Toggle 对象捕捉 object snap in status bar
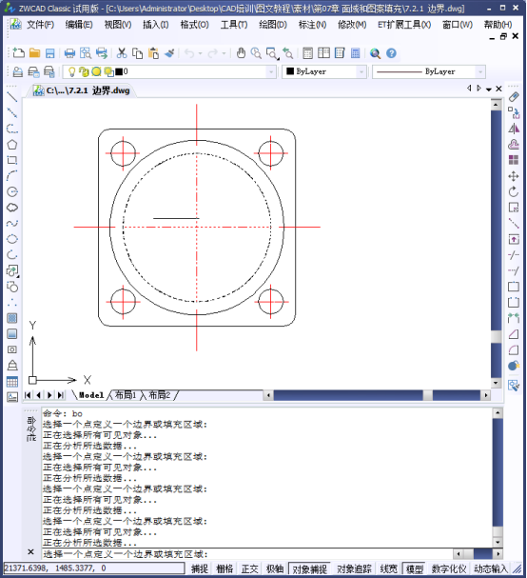527x578 pixels. pos(309,568)
